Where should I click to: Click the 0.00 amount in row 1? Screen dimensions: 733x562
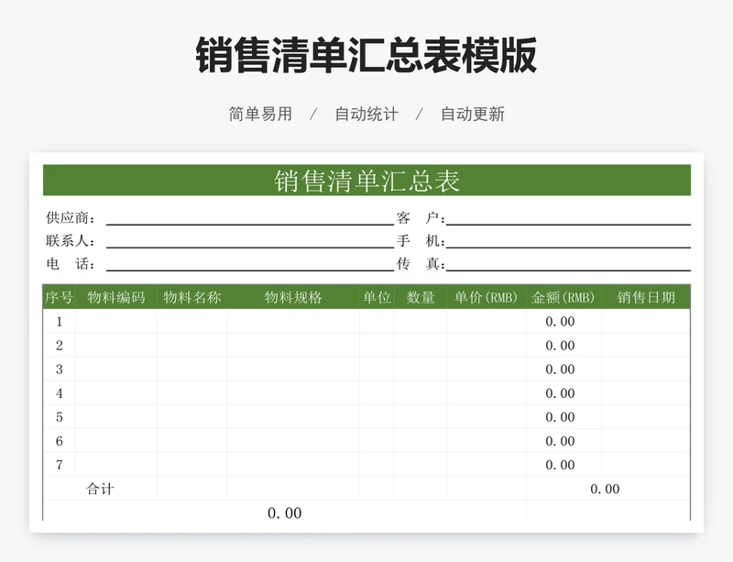click(560, 322)
